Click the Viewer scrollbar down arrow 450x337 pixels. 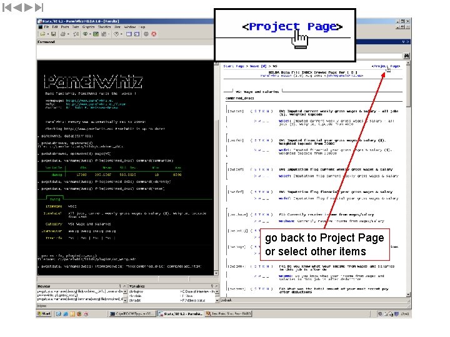pyautogui.click(x=408, y=295)
